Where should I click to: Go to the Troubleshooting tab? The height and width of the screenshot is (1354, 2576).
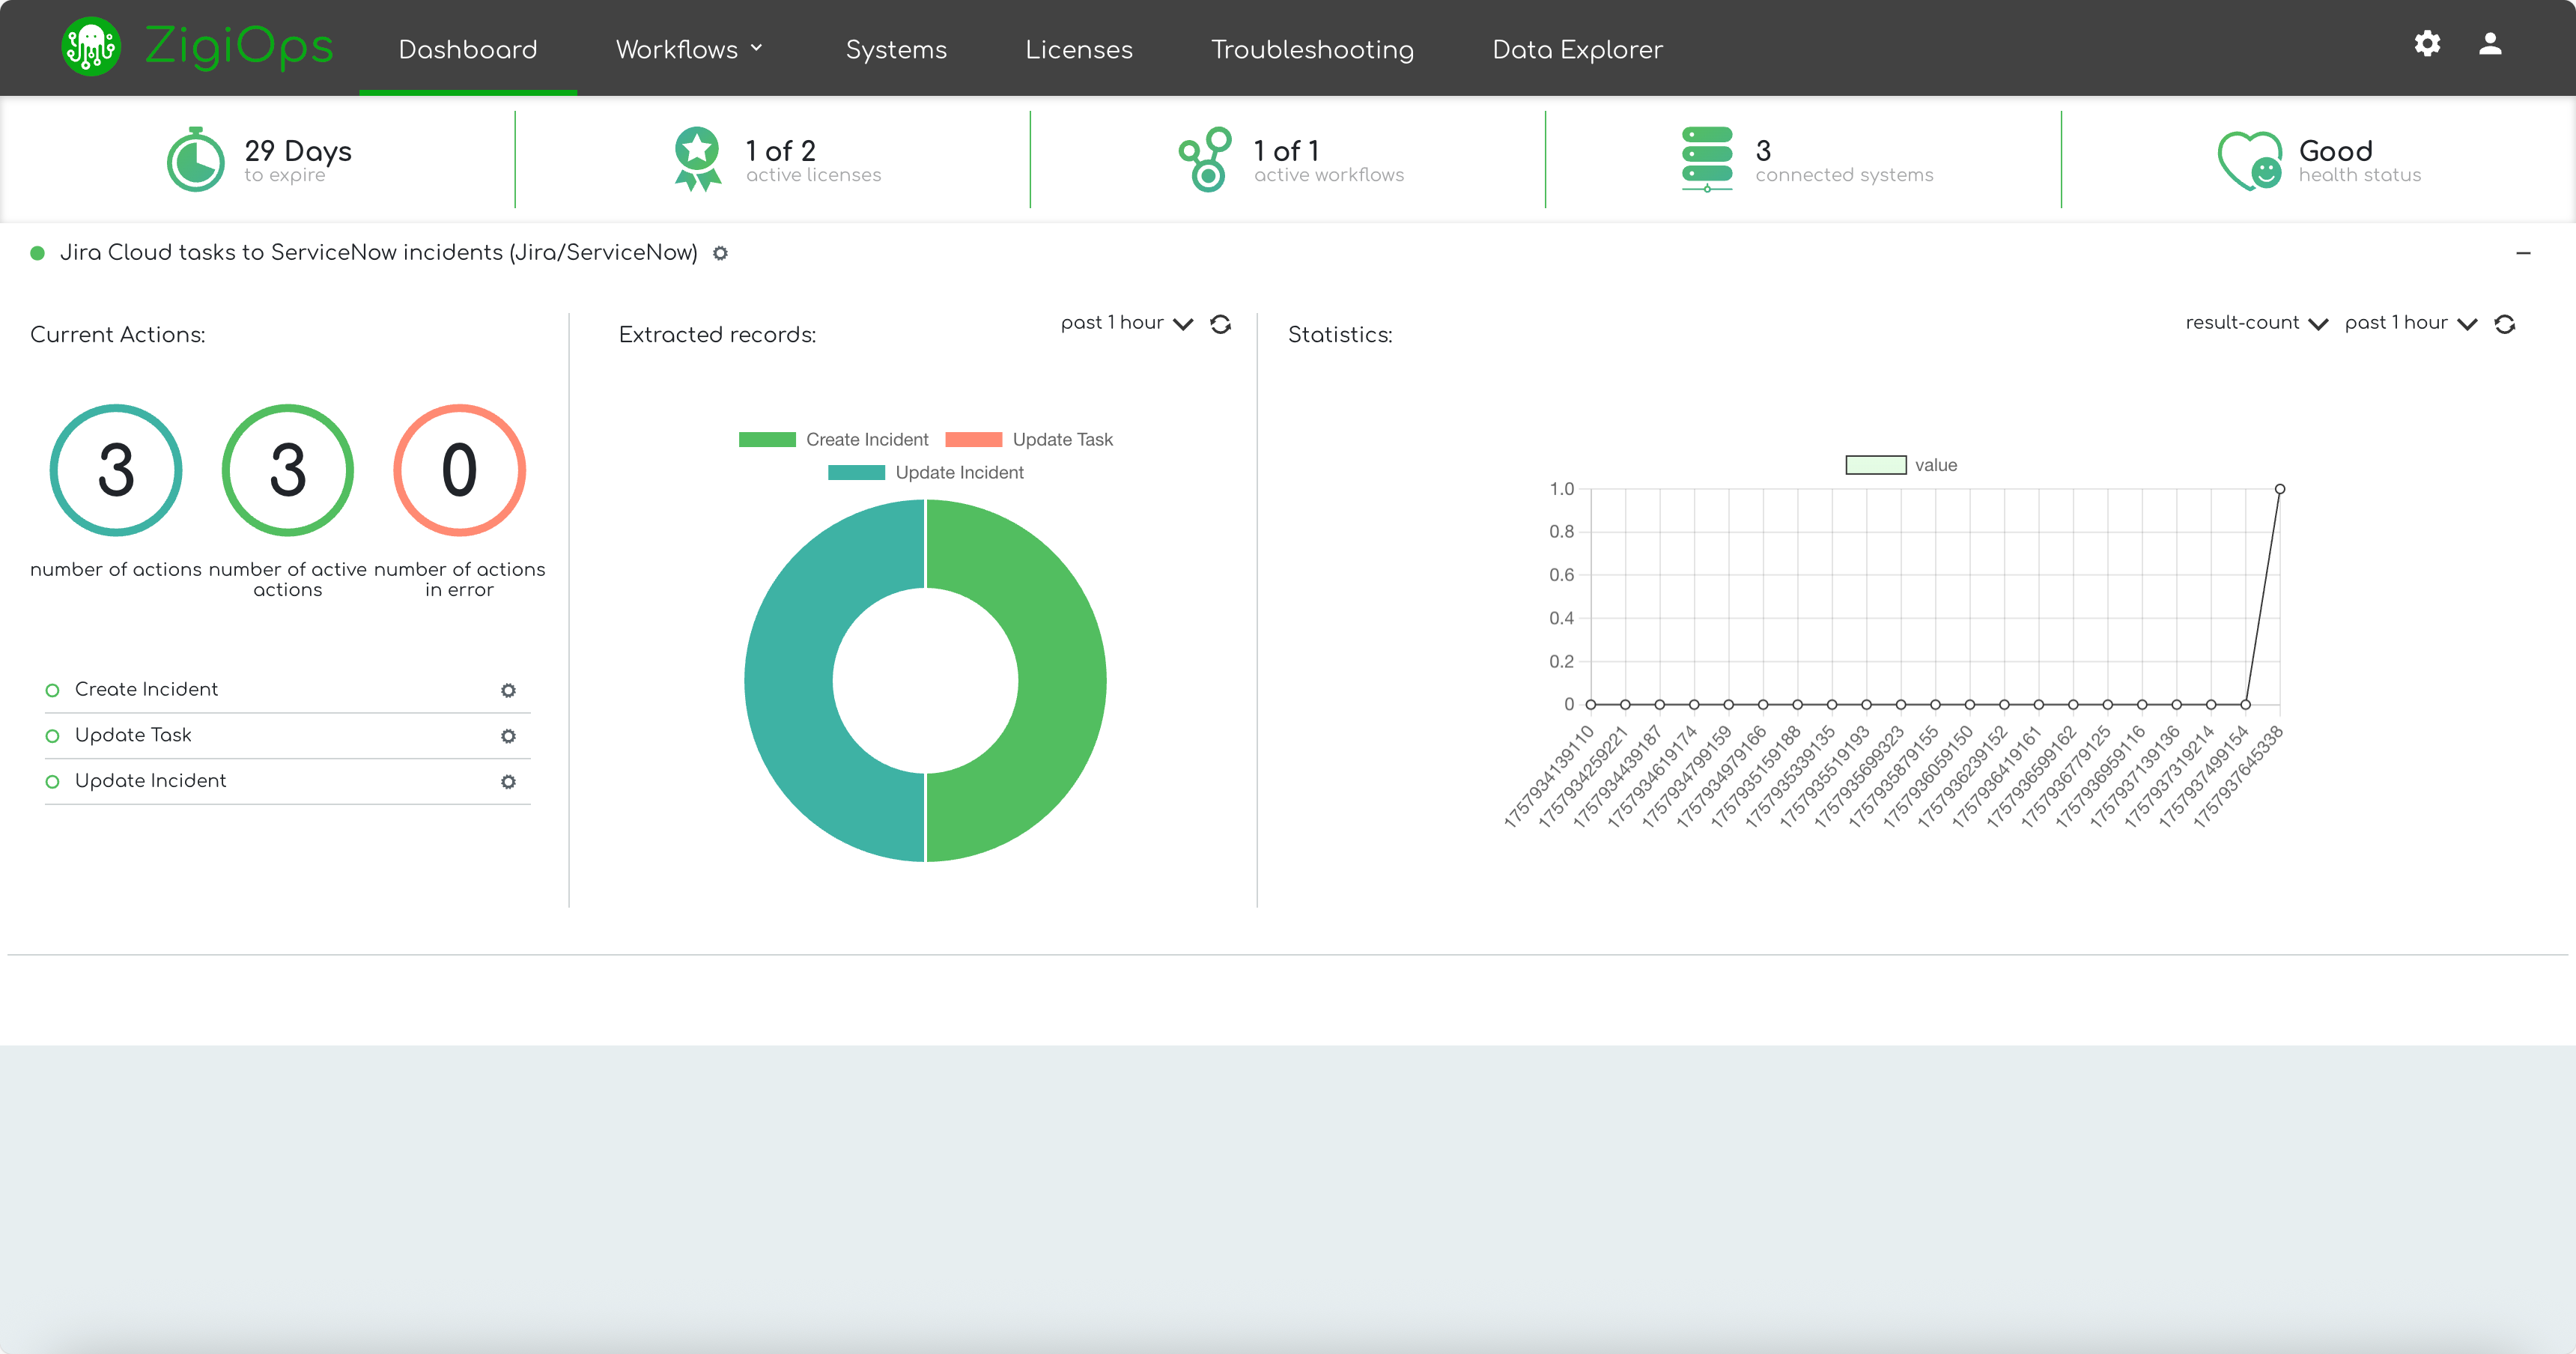coord(1312,49)
